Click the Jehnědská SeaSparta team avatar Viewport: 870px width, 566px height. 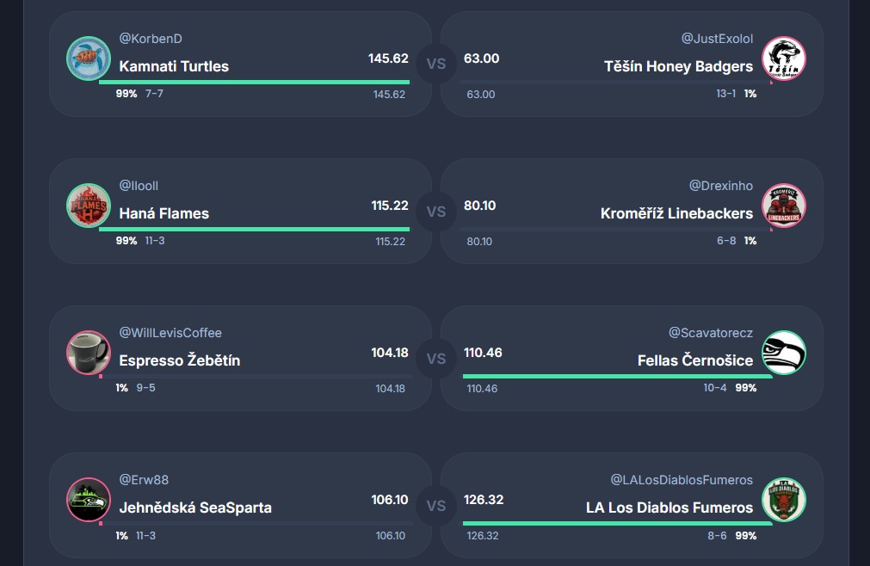click(x=89, y=500)
